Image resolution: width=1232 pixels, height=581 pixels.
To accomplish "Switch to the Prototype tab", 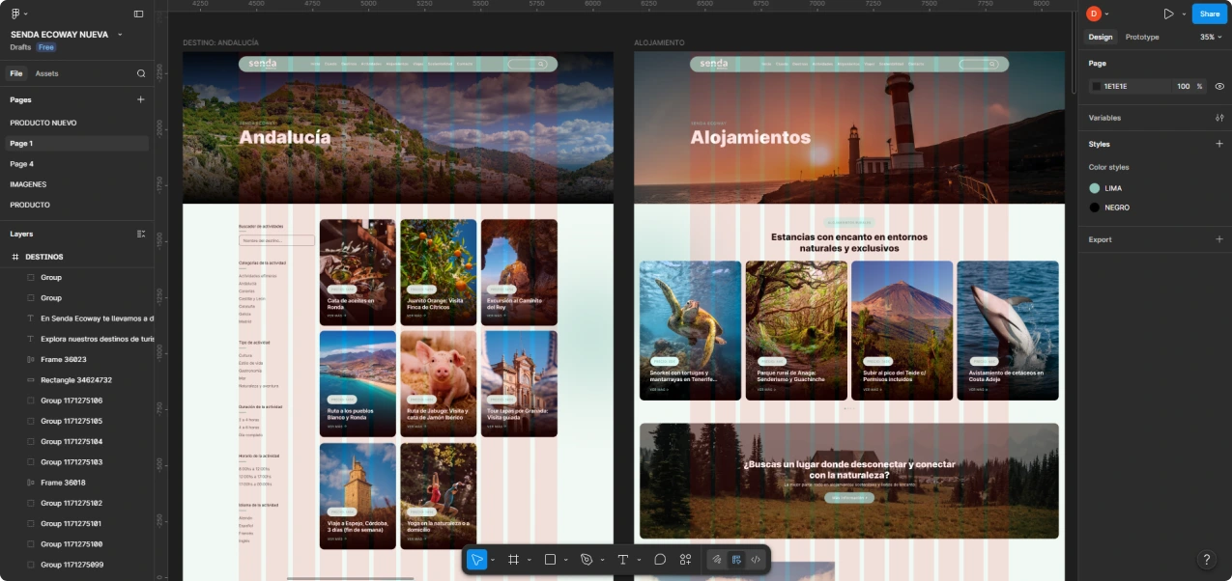I will (1142, 37).
